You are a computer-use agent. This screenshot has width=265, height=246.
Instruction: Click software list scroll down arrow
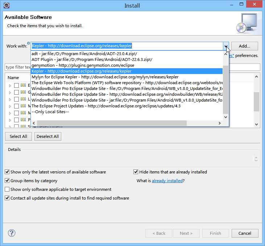click(256, 124)
